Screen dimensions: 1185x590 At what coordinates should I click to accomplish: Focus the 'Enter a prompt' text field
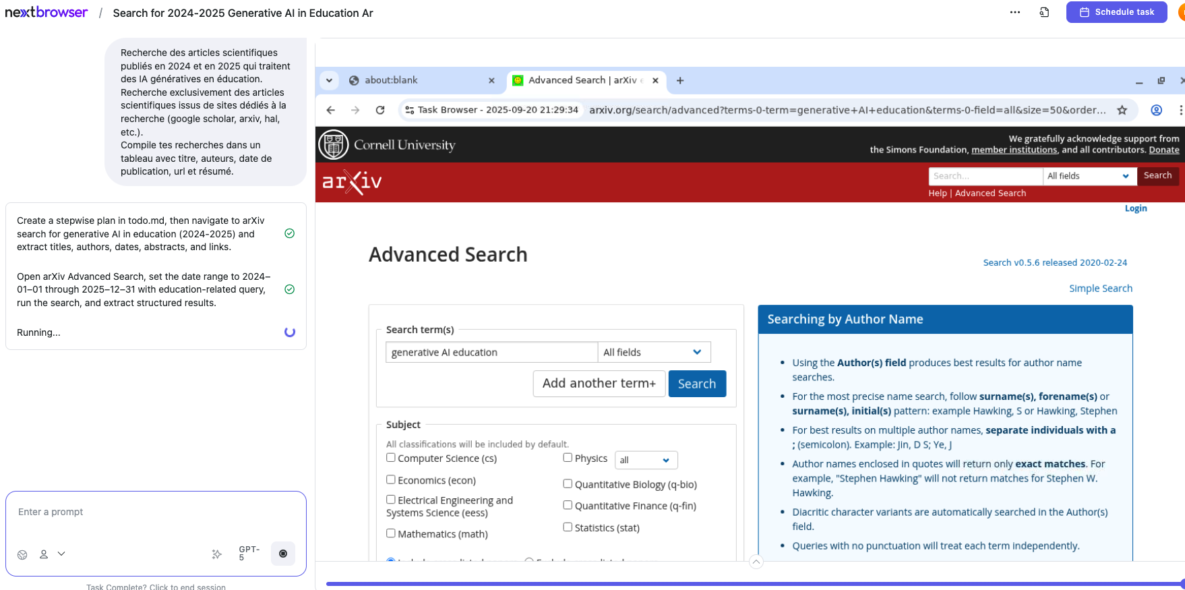point(155,512)
